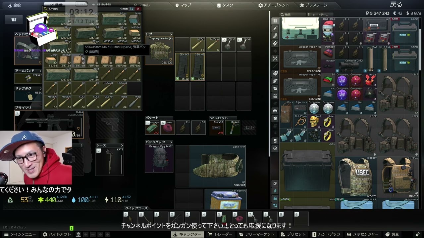Open ハンドブック in bottom bar

(326, 234)
